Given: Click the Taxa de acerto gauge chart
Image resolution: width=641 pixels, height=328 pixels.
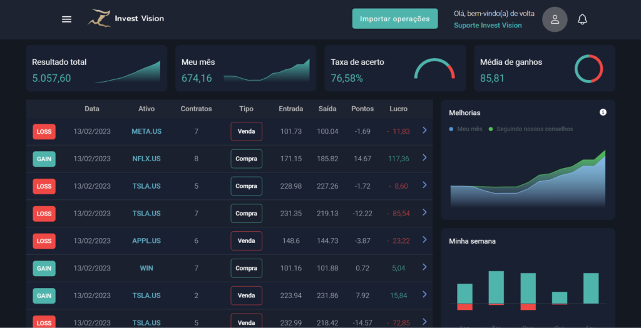Looking at the screenshot, I should [x=434, y=69].
